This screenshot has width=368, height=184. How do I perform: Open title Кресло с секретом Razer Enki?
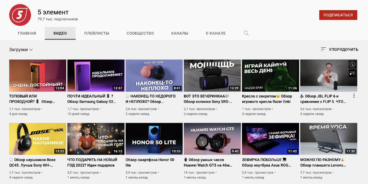(267, 99)
